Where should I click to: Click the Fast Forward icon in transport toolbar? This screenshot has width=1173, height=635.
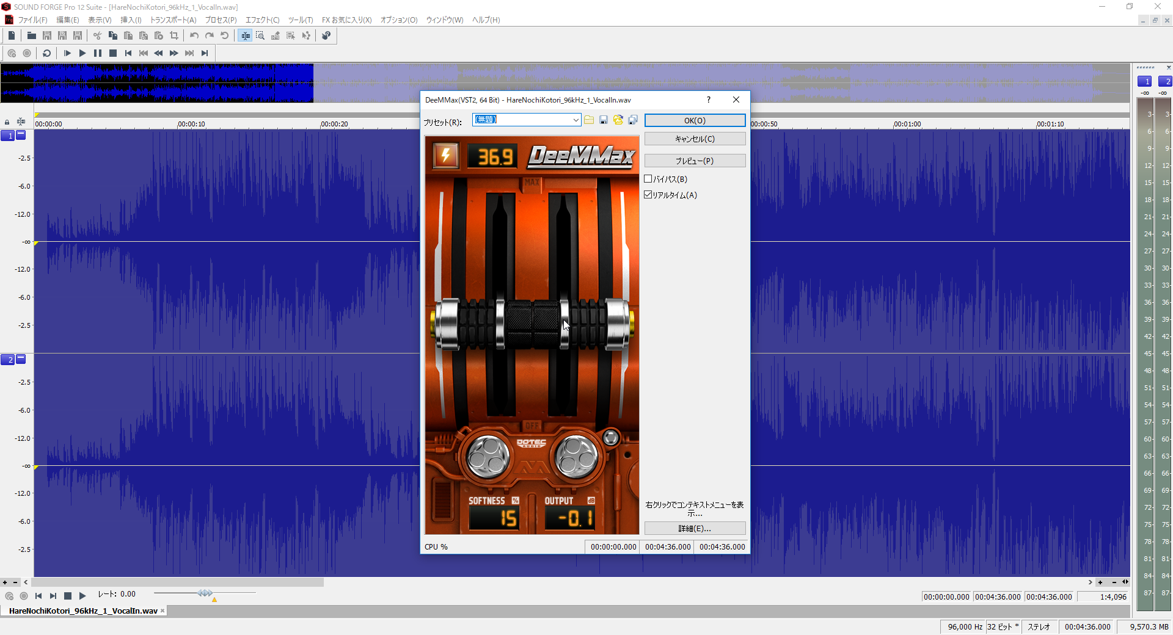point(174,53)
